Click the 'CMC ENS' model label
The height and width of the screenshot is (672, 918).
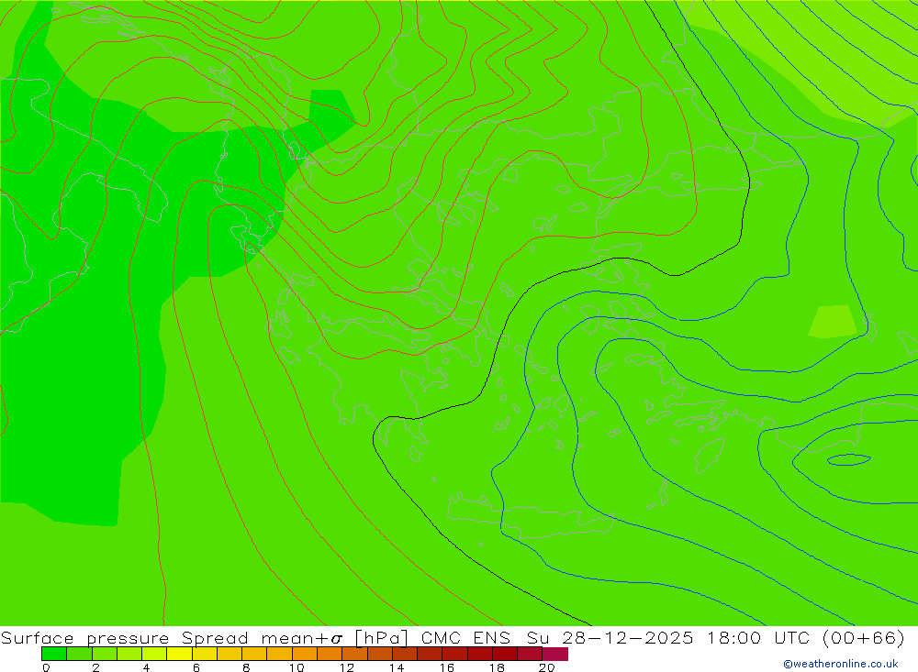point(466,637)
